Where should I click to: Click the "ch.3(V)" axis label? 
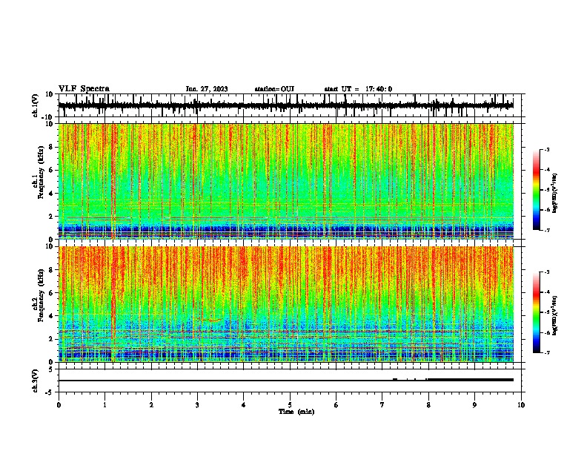click(36, 381)
